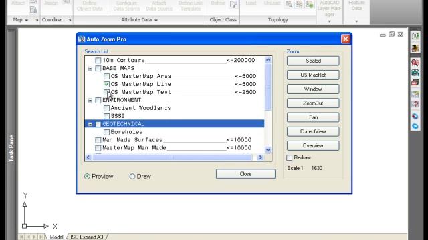The height and width of the screenshot is (240, 428).
Task: Click the CurrentView button
Action: [313, 131]
